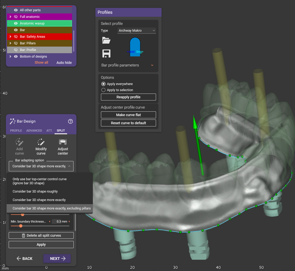This screenshot has width=295, height=271.
Task: Click the Bar Design wand icon
Action: coord(12,121)
